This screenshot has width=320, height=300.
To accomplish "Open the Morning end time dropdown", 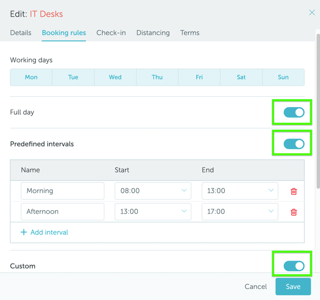I will (x=240, y=191).
